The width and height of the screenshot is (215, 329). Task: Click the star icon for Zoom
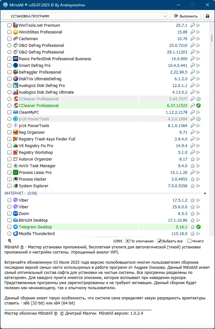(x=192, y=214)
